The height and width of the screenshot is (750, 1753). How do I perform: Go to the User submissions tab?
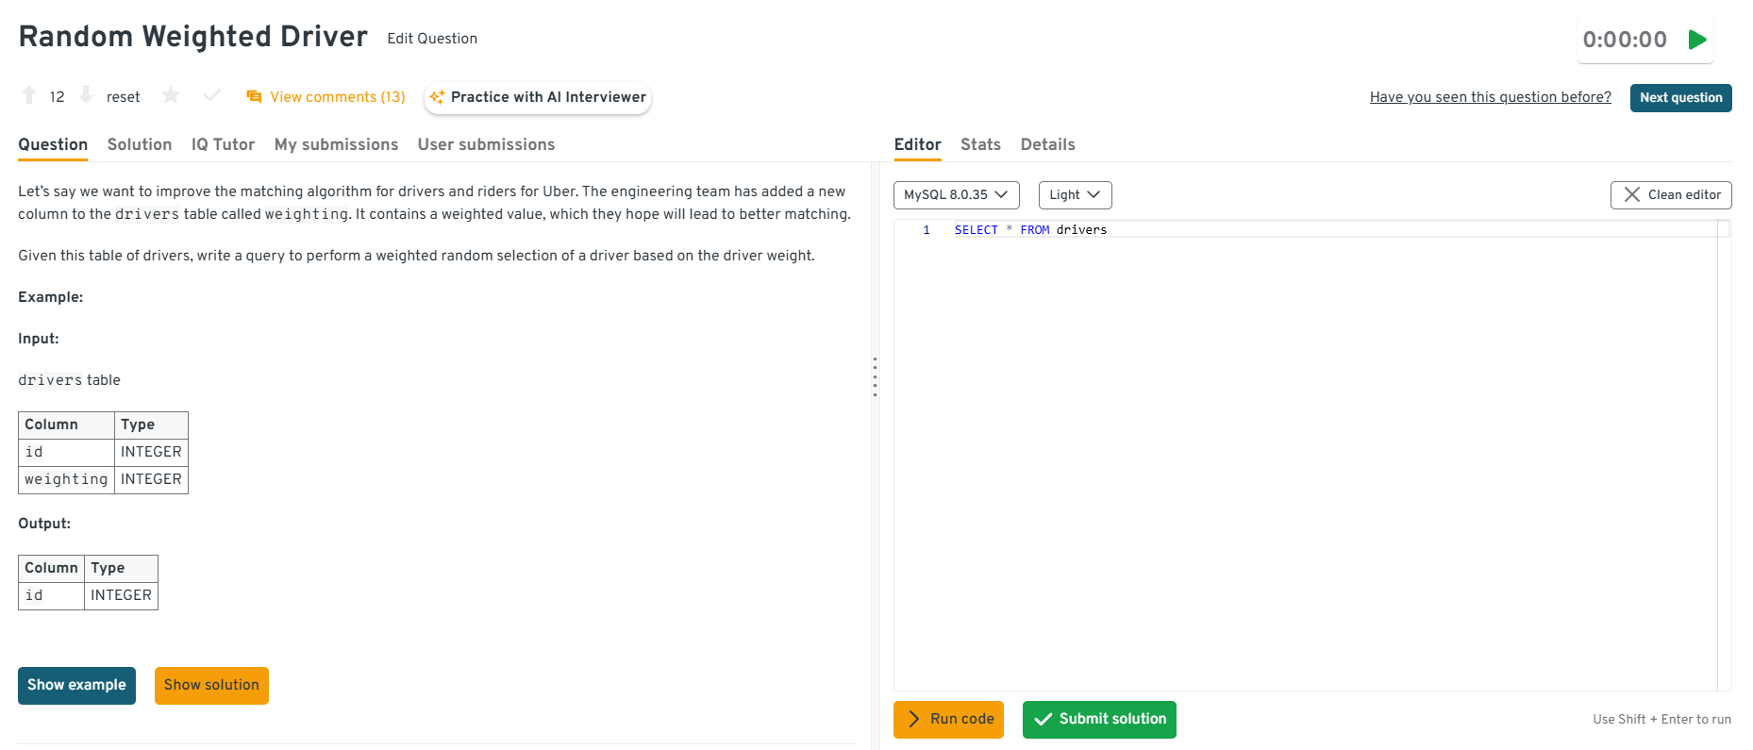486,144
